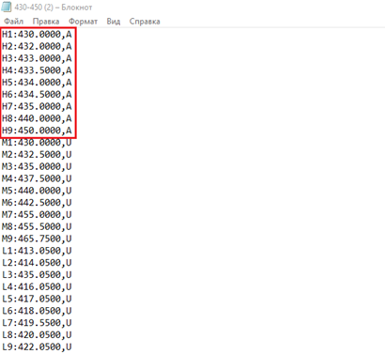The height and width of the screenshot is (354, 385).
Task: Click the line H1:430.0000,A
Action: pos(37,34)
